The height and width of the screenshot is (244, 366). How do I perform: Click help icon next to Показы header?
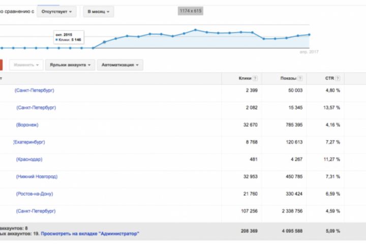click(x=300, y=78)
